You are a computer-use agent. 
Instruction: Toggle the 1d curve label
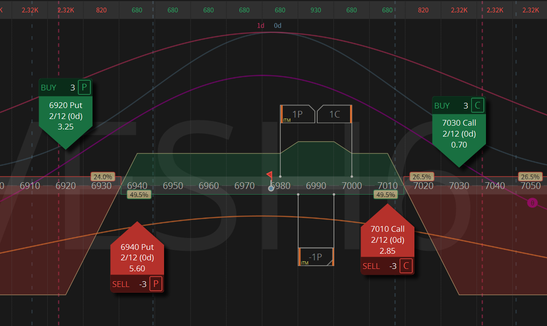click(260, 26)
